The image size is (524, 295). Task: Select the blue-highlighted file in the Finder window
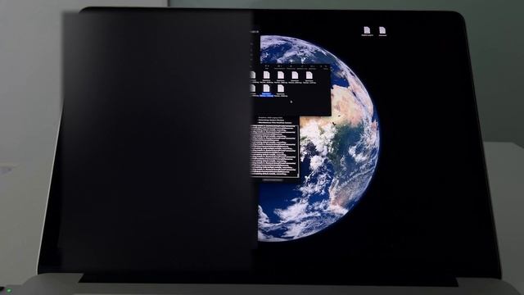(x=266, y=90)
